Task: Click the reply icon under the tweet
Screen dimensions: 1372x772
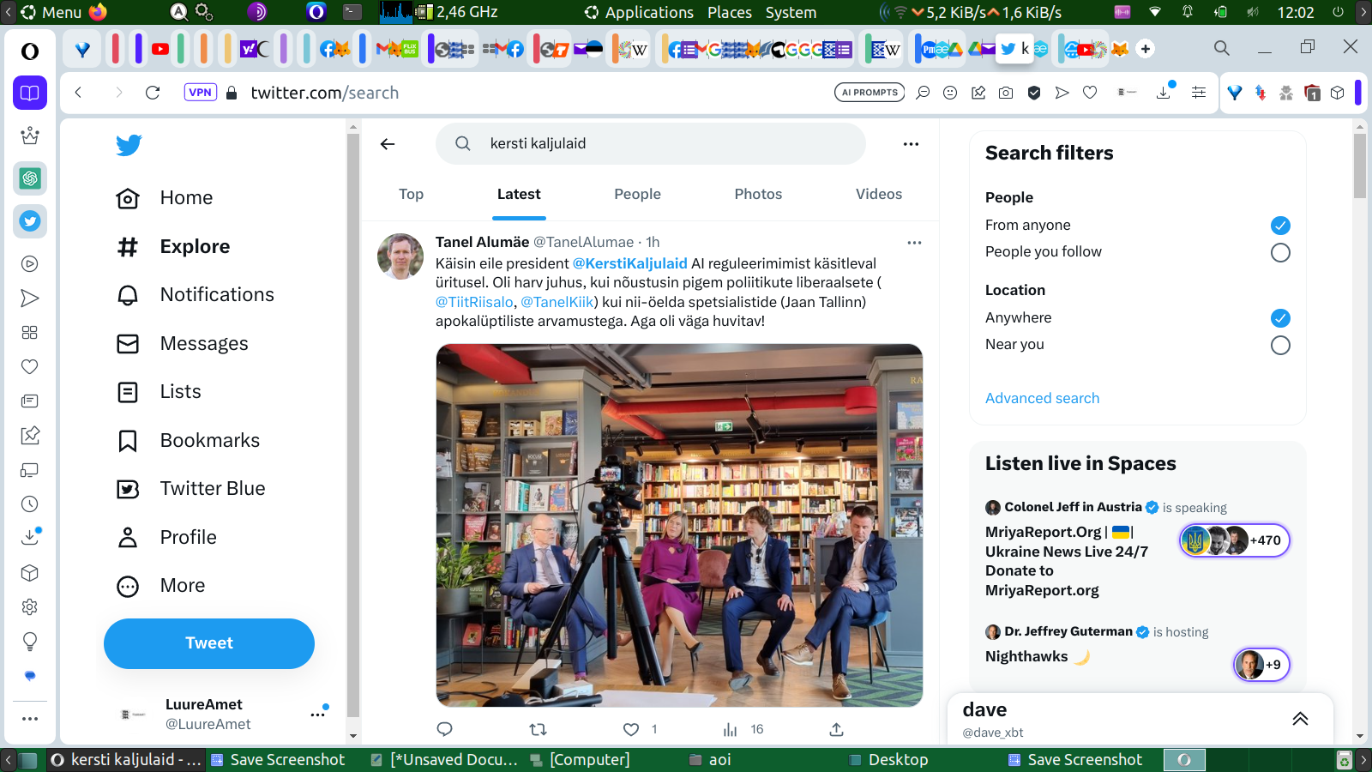Action: pos(444,729)
